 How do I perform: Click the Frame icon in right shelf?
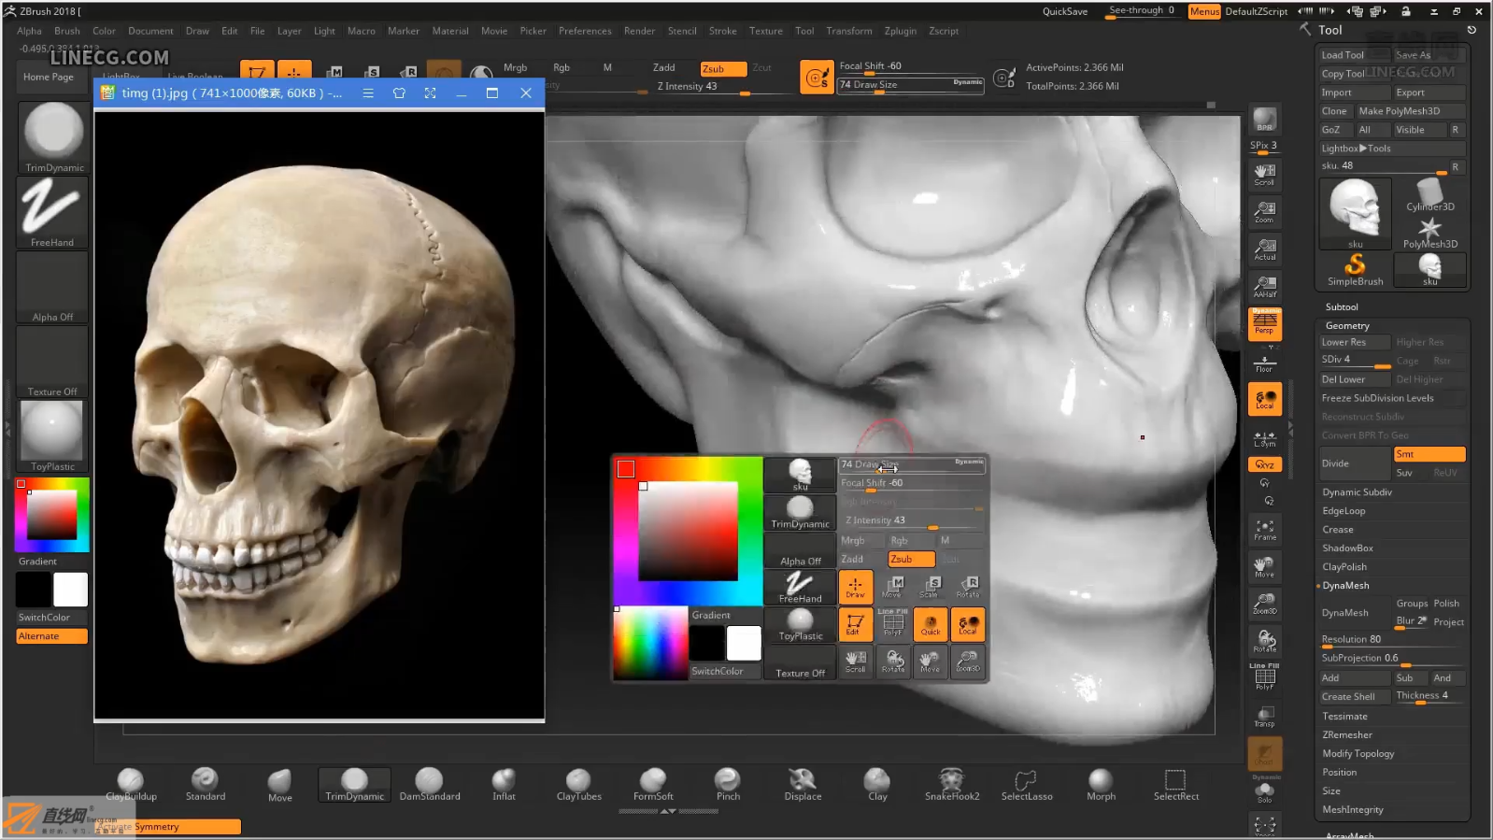pyautogui.click(x=1264, y=530)
